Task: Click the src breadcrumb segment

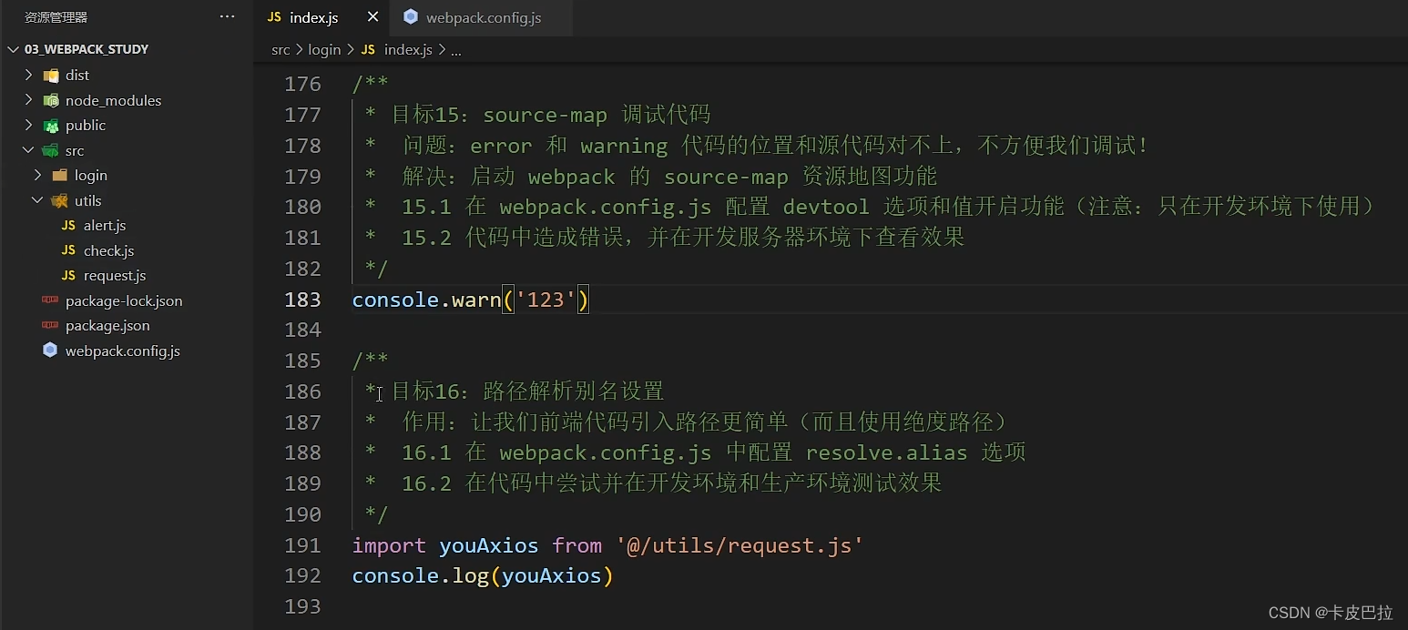Action: tap(281, 49)
